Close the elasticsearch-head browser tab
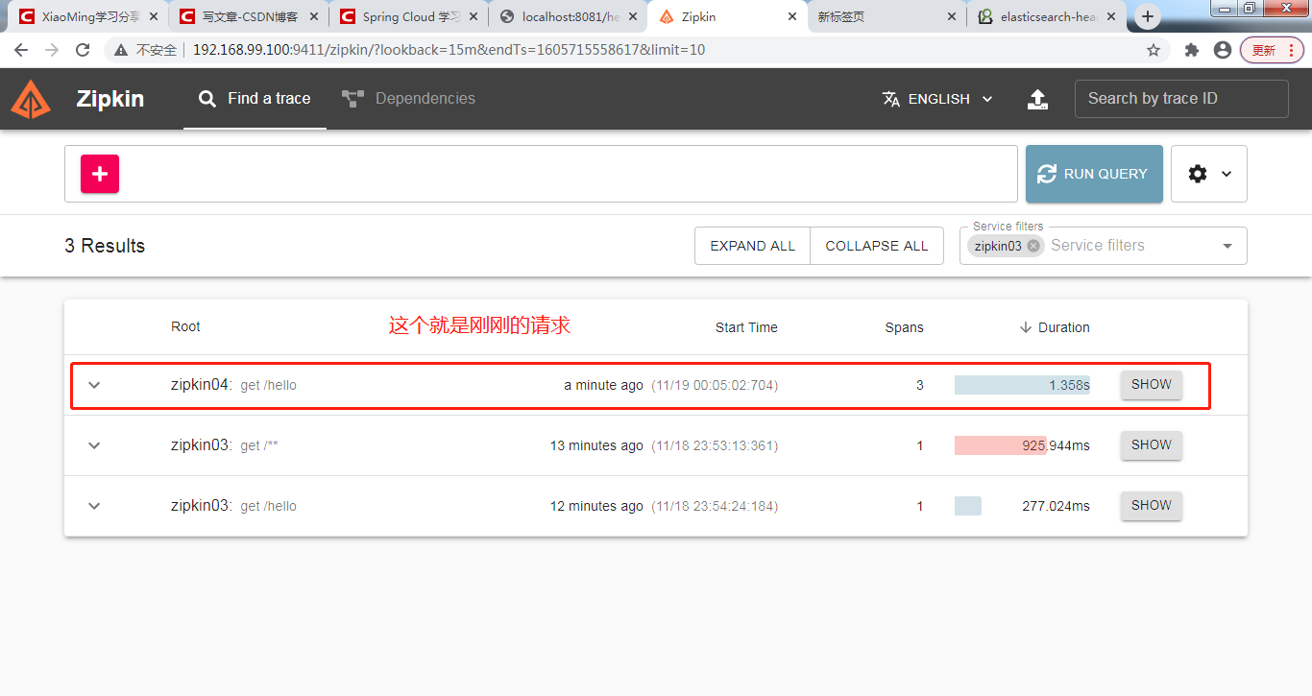1312x696 pixels. 1111,17
